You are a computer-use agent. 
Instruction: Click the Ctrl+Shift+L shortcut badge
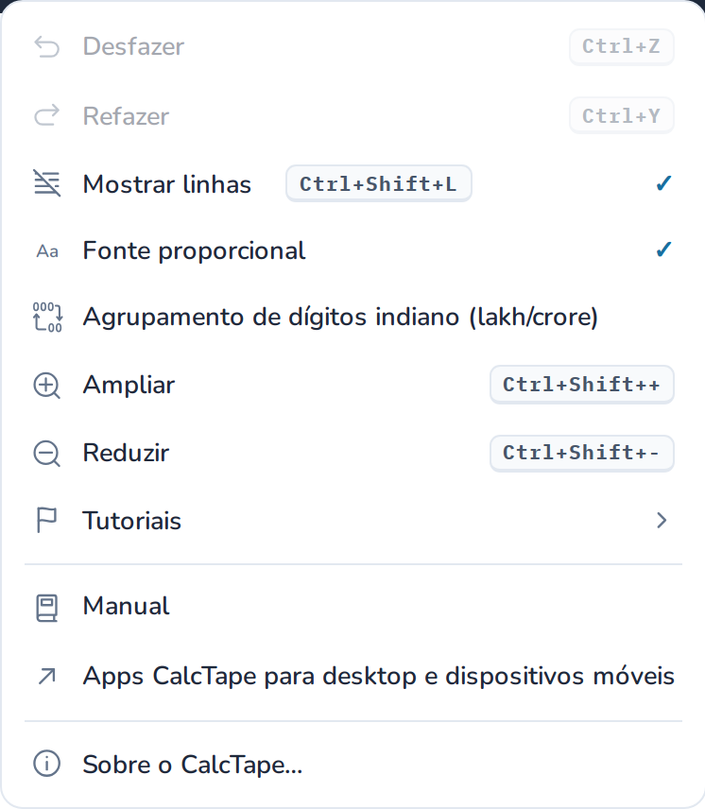pos(379,183)
